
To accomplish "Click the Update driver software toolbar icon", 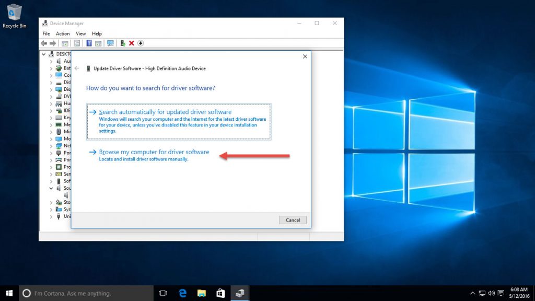I will (x=123, y=43).
